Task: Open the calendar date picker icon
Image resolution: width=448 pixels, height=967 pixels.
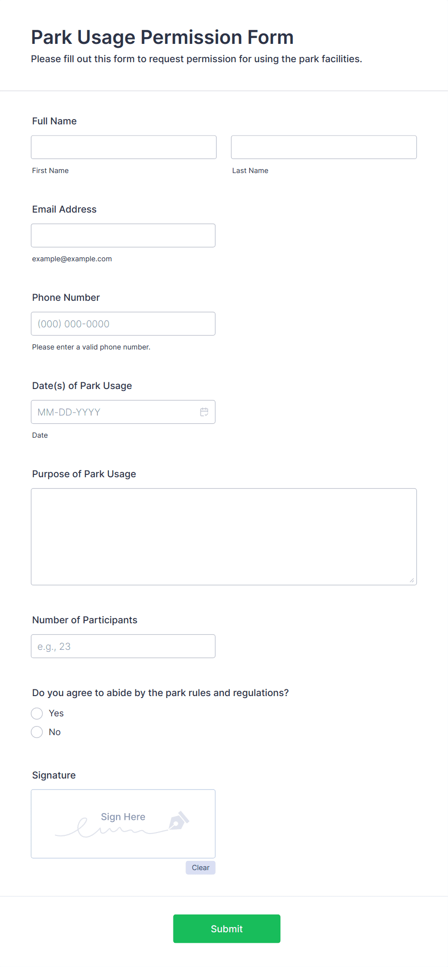Action: point(204,412)
